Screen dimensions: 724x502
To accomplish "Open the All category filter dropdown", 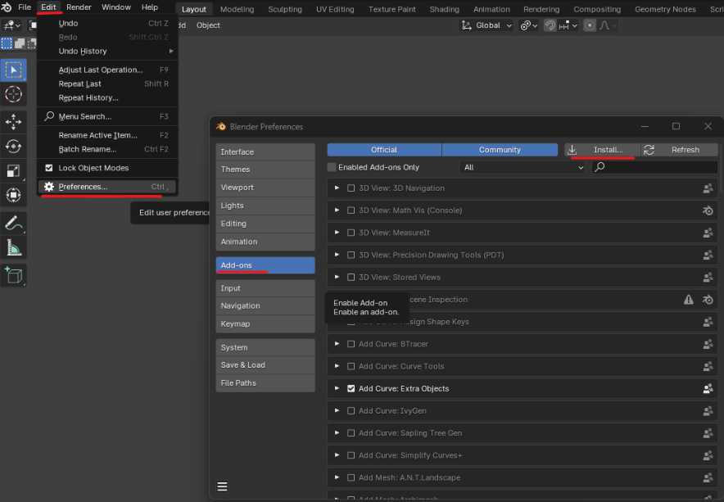I will [x=523, y=167].
